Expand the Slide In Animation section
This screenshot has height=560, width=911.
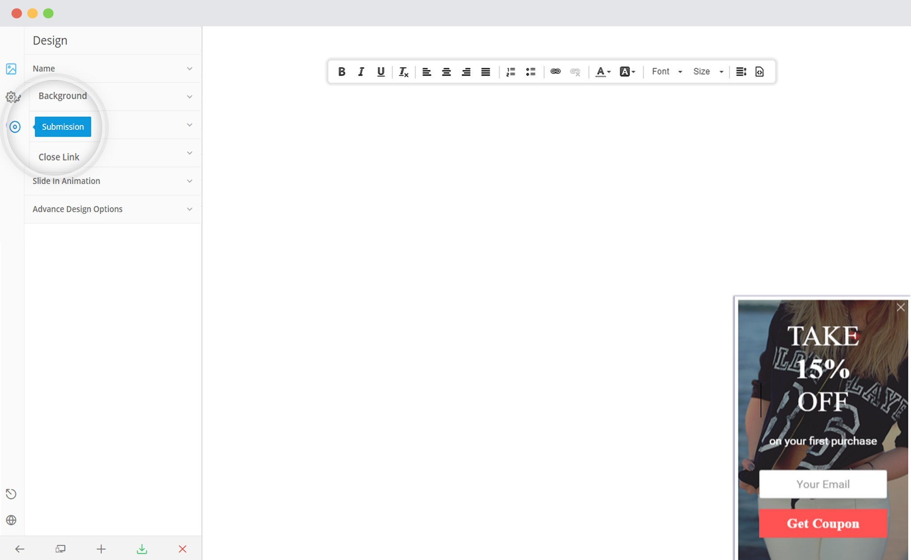click(113, 181)
